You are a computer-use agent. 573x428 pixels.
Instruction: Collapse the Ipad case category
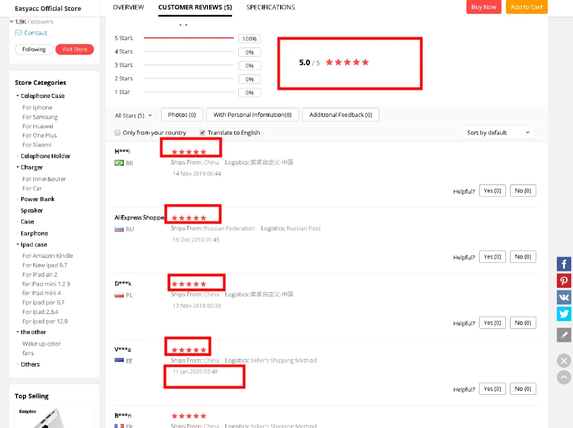[x=18, y=245]
